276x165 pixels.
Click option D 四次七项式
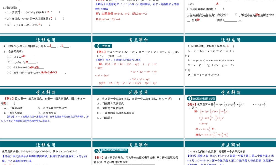point(47,113)
